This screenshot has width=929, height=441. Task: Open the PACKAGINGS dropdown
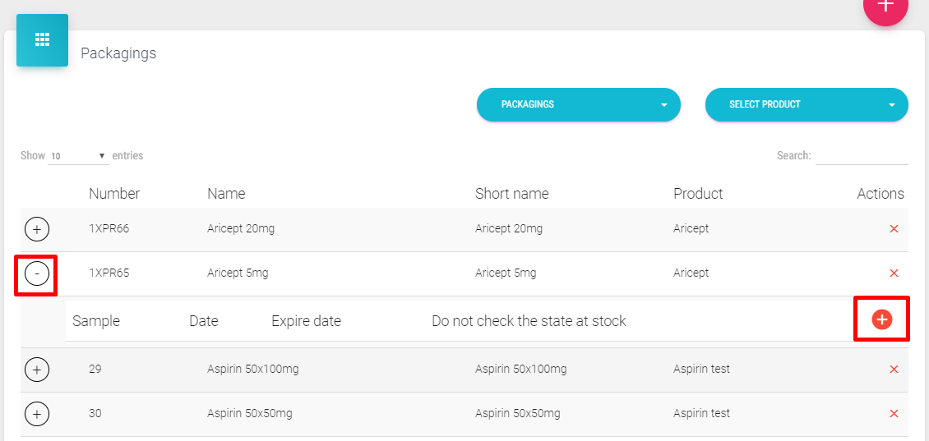578,104
